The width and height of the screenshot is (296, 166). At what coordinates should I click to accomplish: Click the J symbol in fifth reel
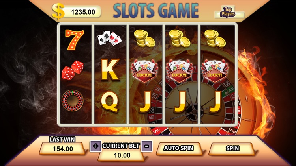pyautogui.click(x=215, y=102)
